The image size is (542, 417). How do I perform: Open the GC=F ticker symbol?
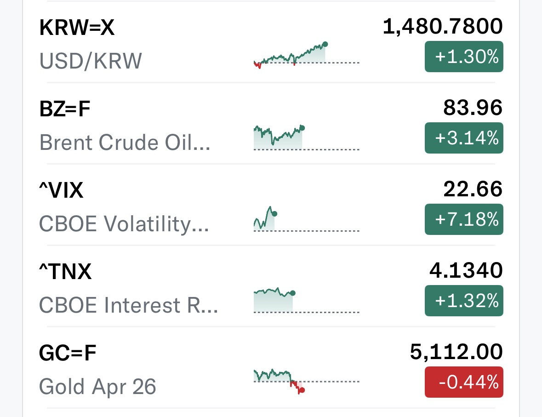click(x=68, y=354)
